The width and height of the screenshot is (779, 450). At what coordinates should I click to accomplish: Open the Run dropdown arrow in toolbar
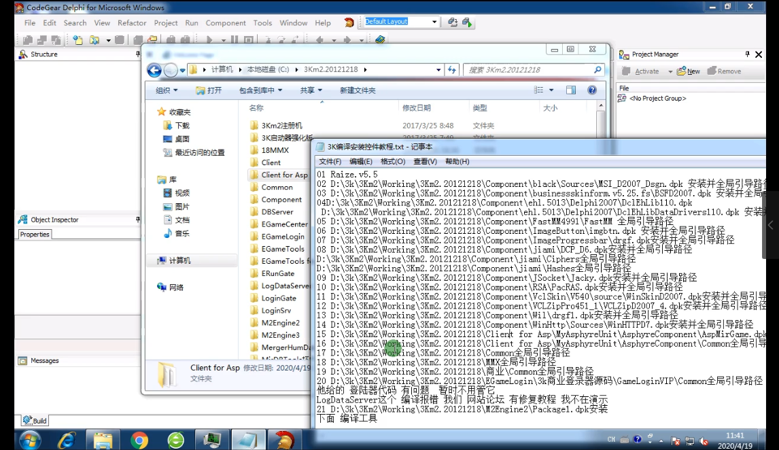pos(223,40)
